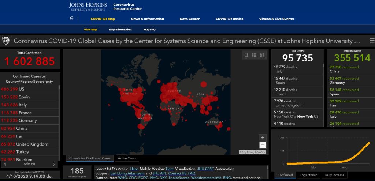Open JHU CSSE visualization link
375x181 pixels.
[206, 169]
